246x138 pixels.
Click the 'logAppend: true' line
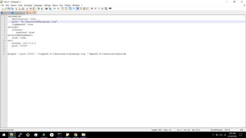pos(22,25)
